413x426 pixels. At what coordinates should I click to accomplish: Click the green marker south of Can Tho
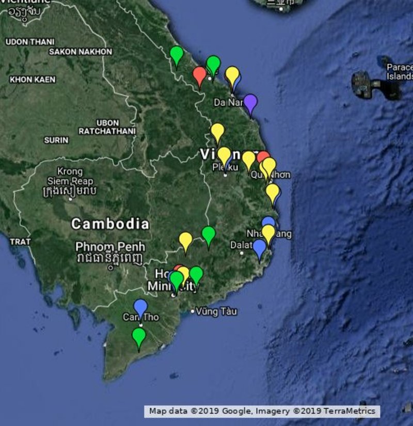pos(138,337)
